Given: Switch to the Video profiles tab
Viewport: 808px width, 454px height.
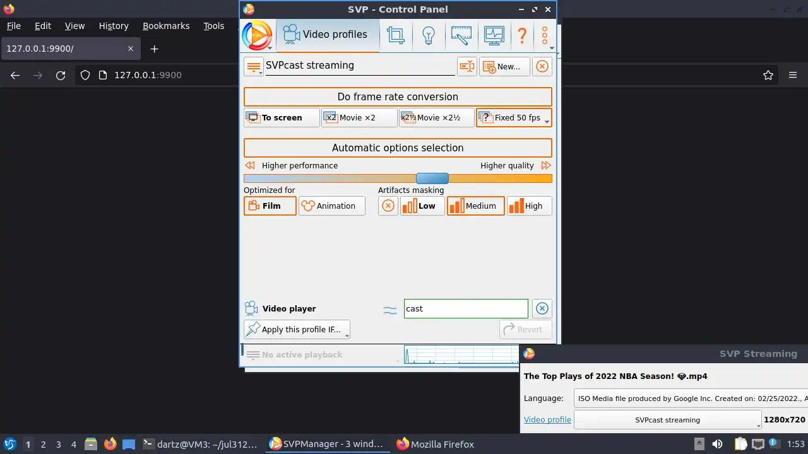Looking at the screenshot, I should 328,35.
